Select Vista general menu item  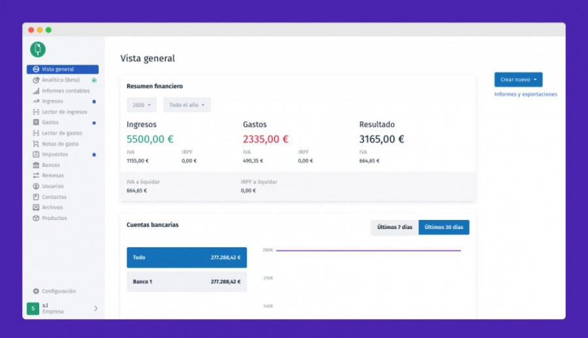63,69
